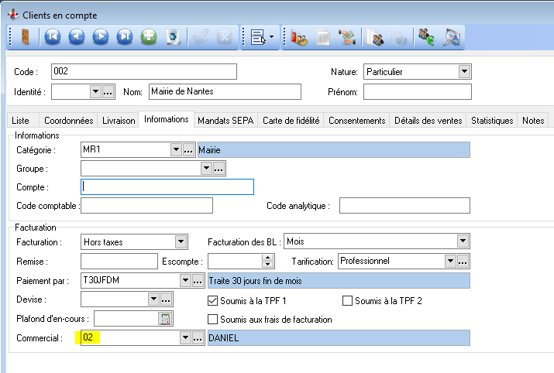Click the magnifier search icon in toolbar

pyautogui.click(x=452, y=36)
